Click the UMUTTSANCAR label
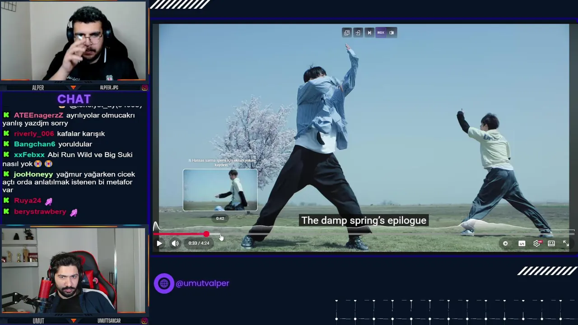578x325 pixels. click(109, 321)
